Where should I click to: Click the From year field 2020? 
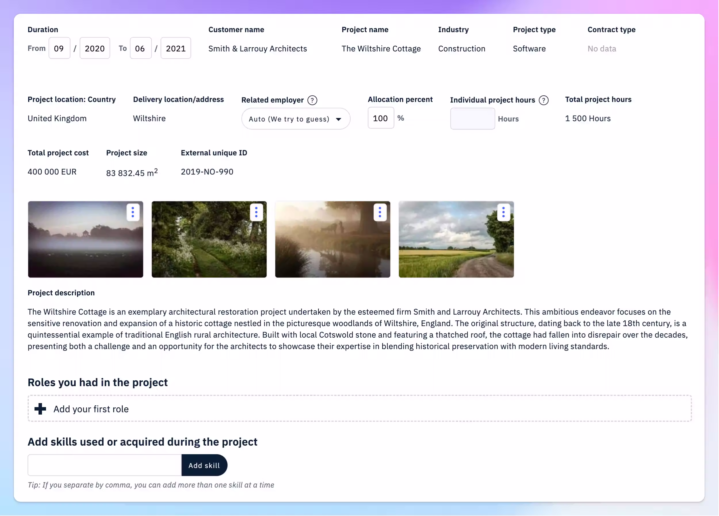click(94, 48)
